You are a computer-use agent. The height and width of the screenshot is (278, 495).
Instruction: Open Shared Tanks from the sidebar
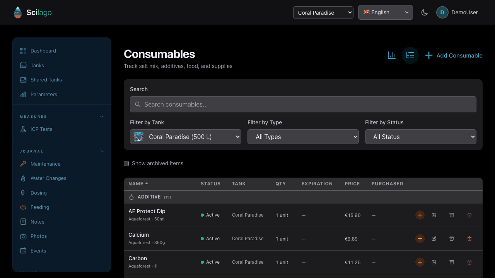(x=46, y=80)
